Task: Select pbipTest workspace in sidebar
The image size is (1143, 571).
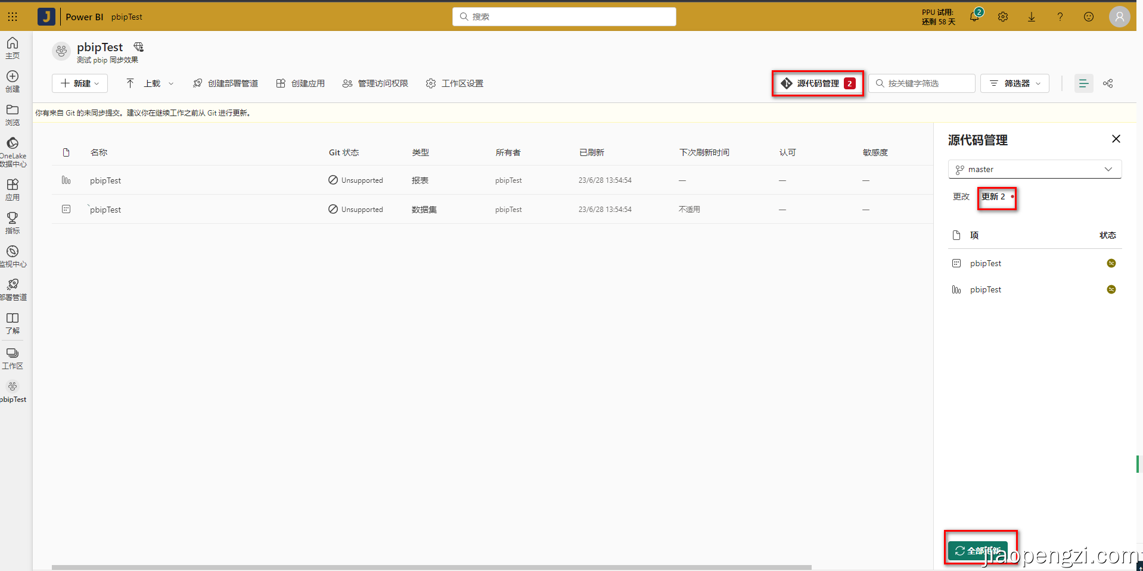Action: (13, 392)
